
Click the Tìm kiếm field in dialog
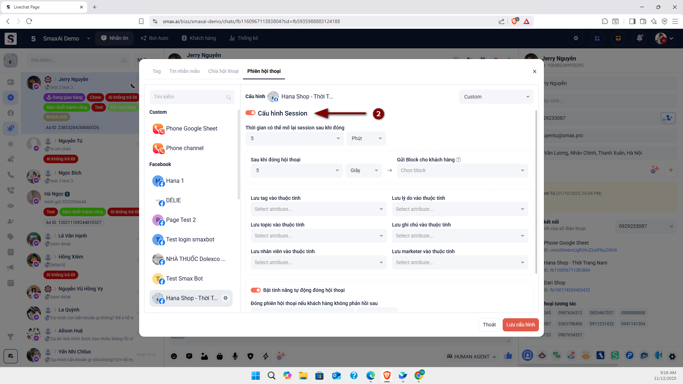[189, 97]
